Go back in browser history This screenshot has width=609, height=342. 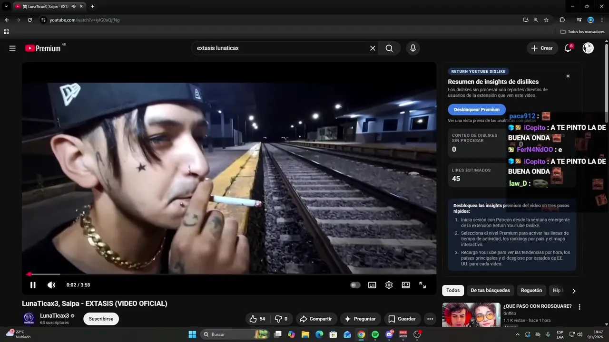point(7,20)
